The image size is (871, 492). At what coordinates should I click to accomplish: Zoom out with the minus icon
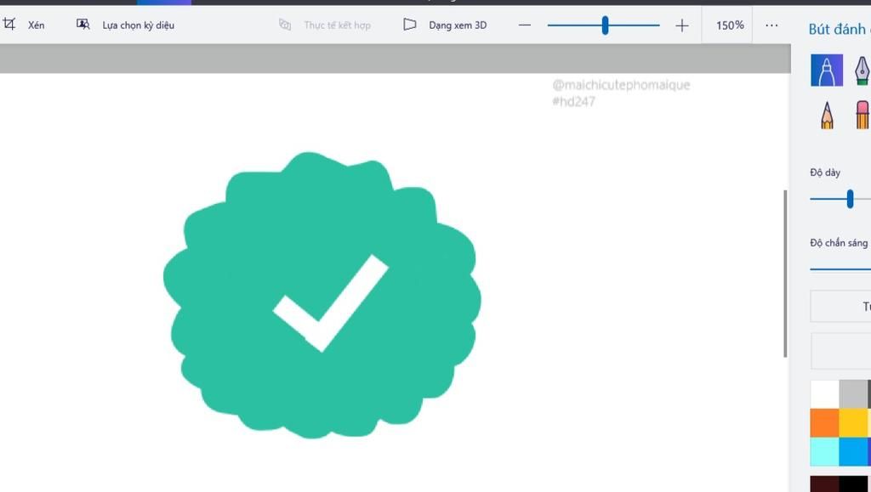click(x=524, y=25)
